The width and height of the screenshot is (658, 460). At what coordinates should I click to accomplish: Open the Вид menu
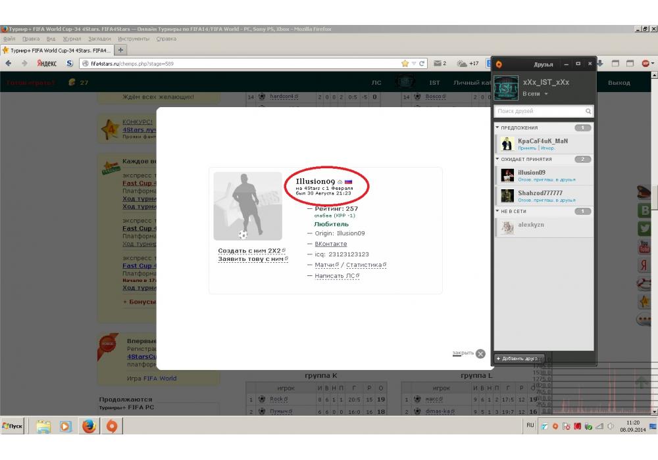point(51,39)
